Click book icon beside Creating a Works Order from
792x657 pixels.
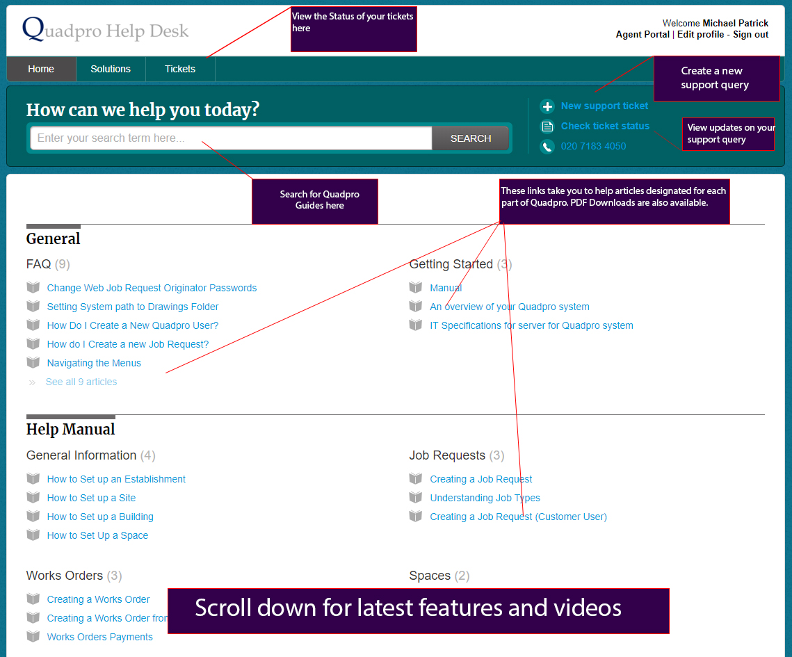point(33,617)
